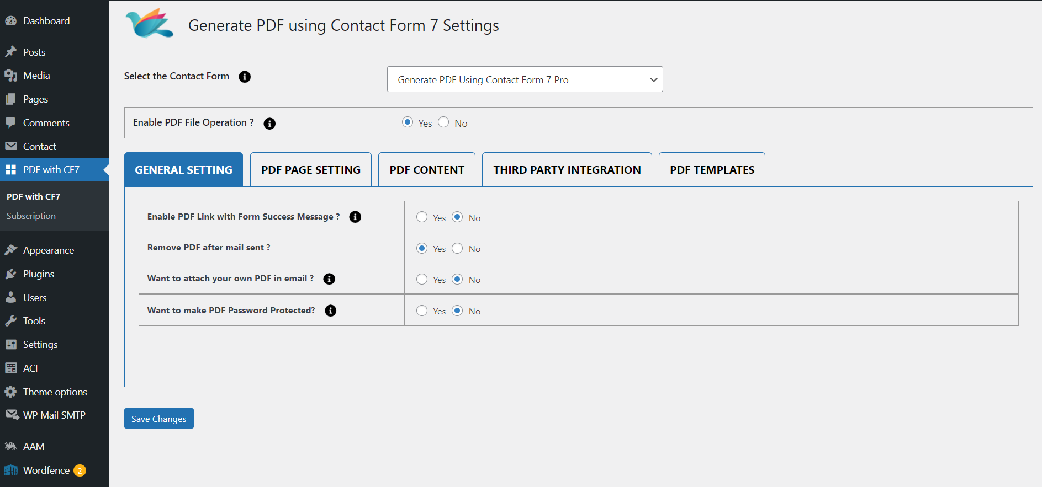Click the Wordfence notification badge
1042x487 pixels.
pos(80,470)
